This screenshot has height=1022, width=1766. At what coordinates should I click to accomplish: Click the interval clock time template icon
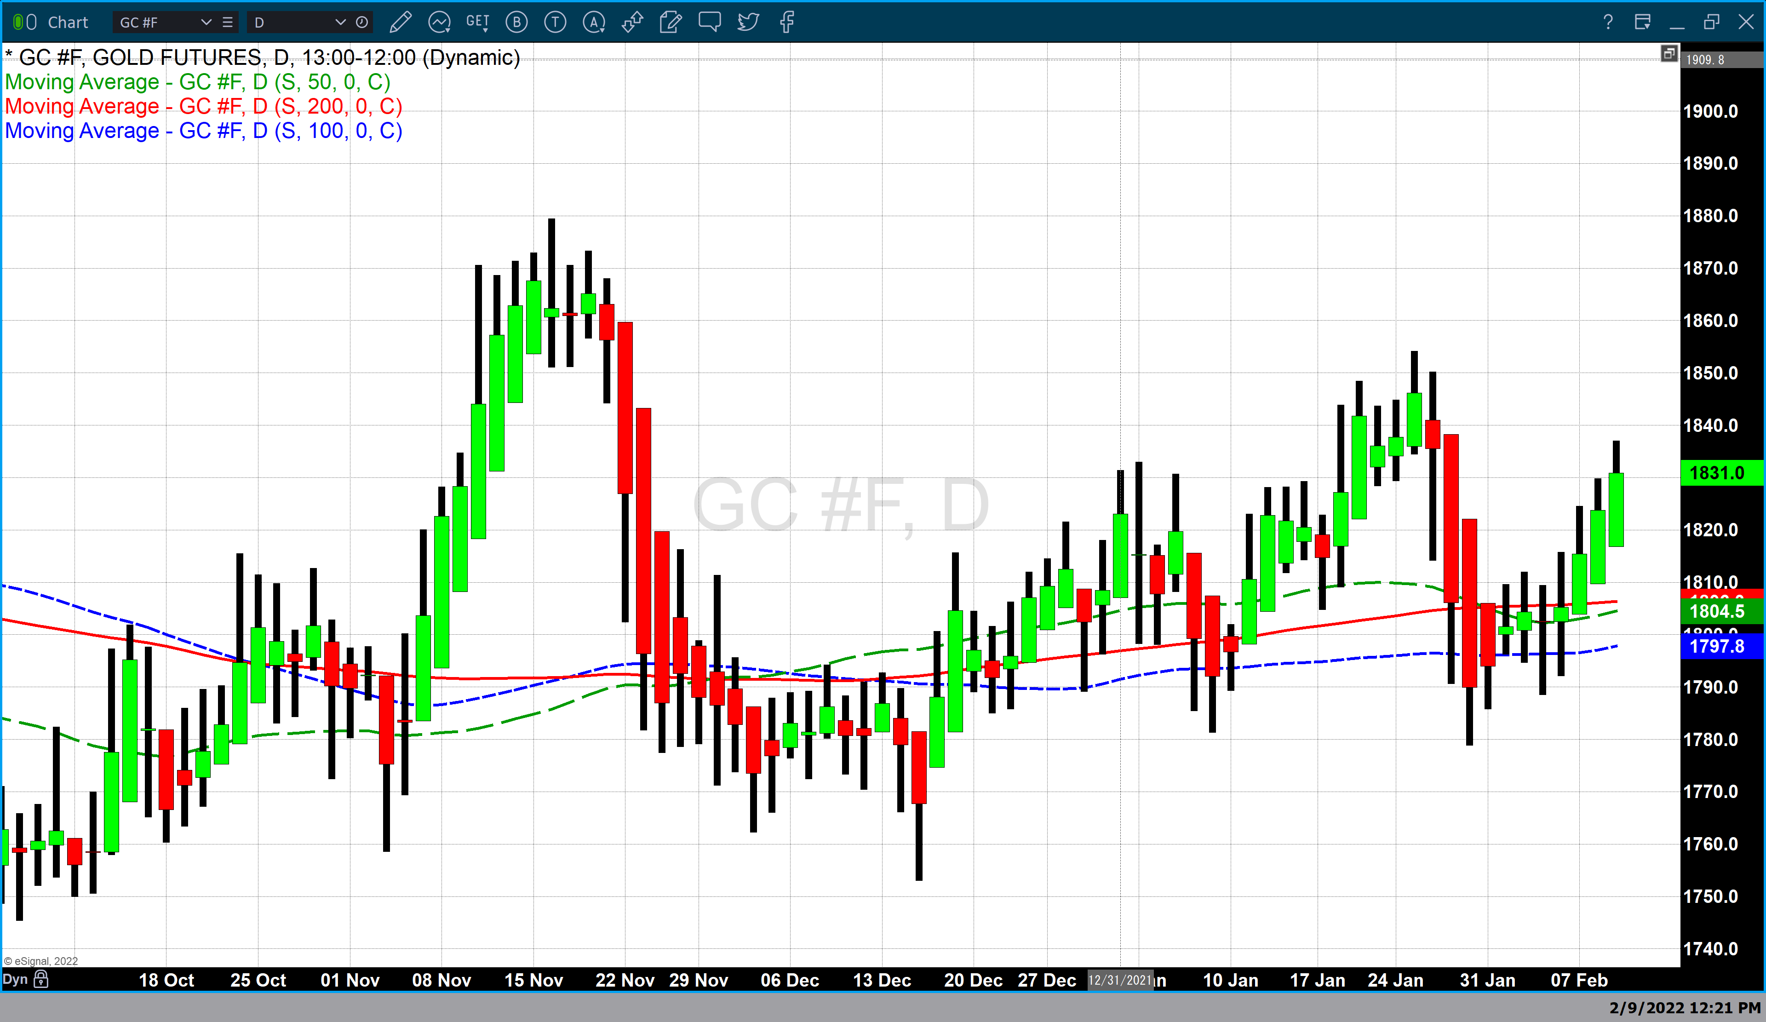point(361,23)
